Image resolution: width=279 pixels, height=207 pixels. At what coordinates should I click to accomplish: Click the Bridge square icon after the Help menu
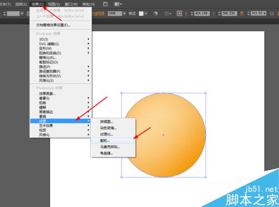pyautogui.click(x=105, y=4)
